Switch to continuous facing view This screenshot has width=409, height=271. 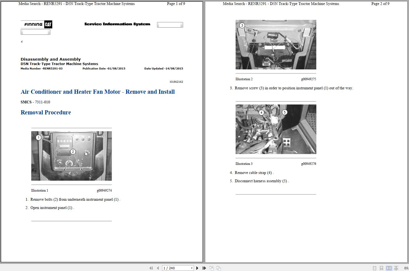[x=396, y=268]
